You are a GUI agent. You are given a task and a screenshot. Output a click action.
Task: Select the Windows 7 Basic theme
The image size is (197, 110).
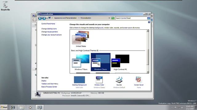pyautogui.click(x=81, y=62)
